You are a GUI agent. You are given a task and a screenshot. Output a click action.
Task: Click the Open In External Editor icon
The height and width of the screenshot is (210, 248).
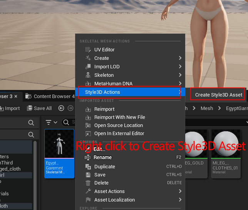[88, 134]
